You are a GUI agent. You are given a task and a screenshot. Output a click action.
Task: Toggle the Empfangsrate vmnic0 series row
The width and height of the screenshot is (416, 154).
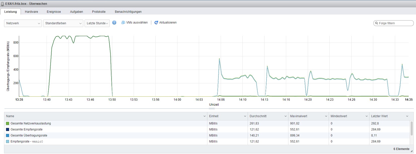click(x=27, y=141)
